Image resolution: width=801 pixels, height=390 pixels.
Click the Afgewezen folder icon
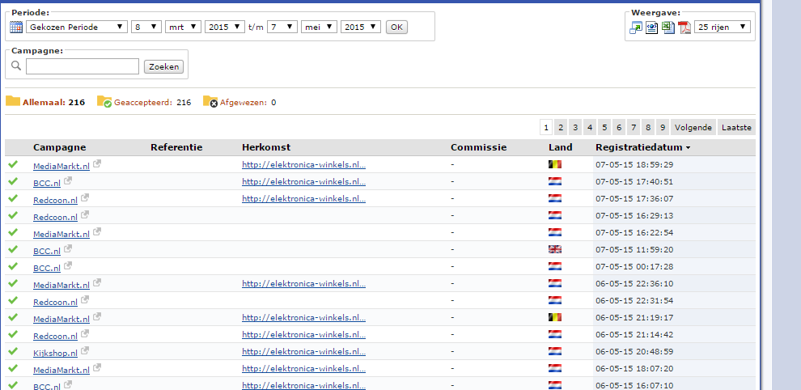[210, 101]
